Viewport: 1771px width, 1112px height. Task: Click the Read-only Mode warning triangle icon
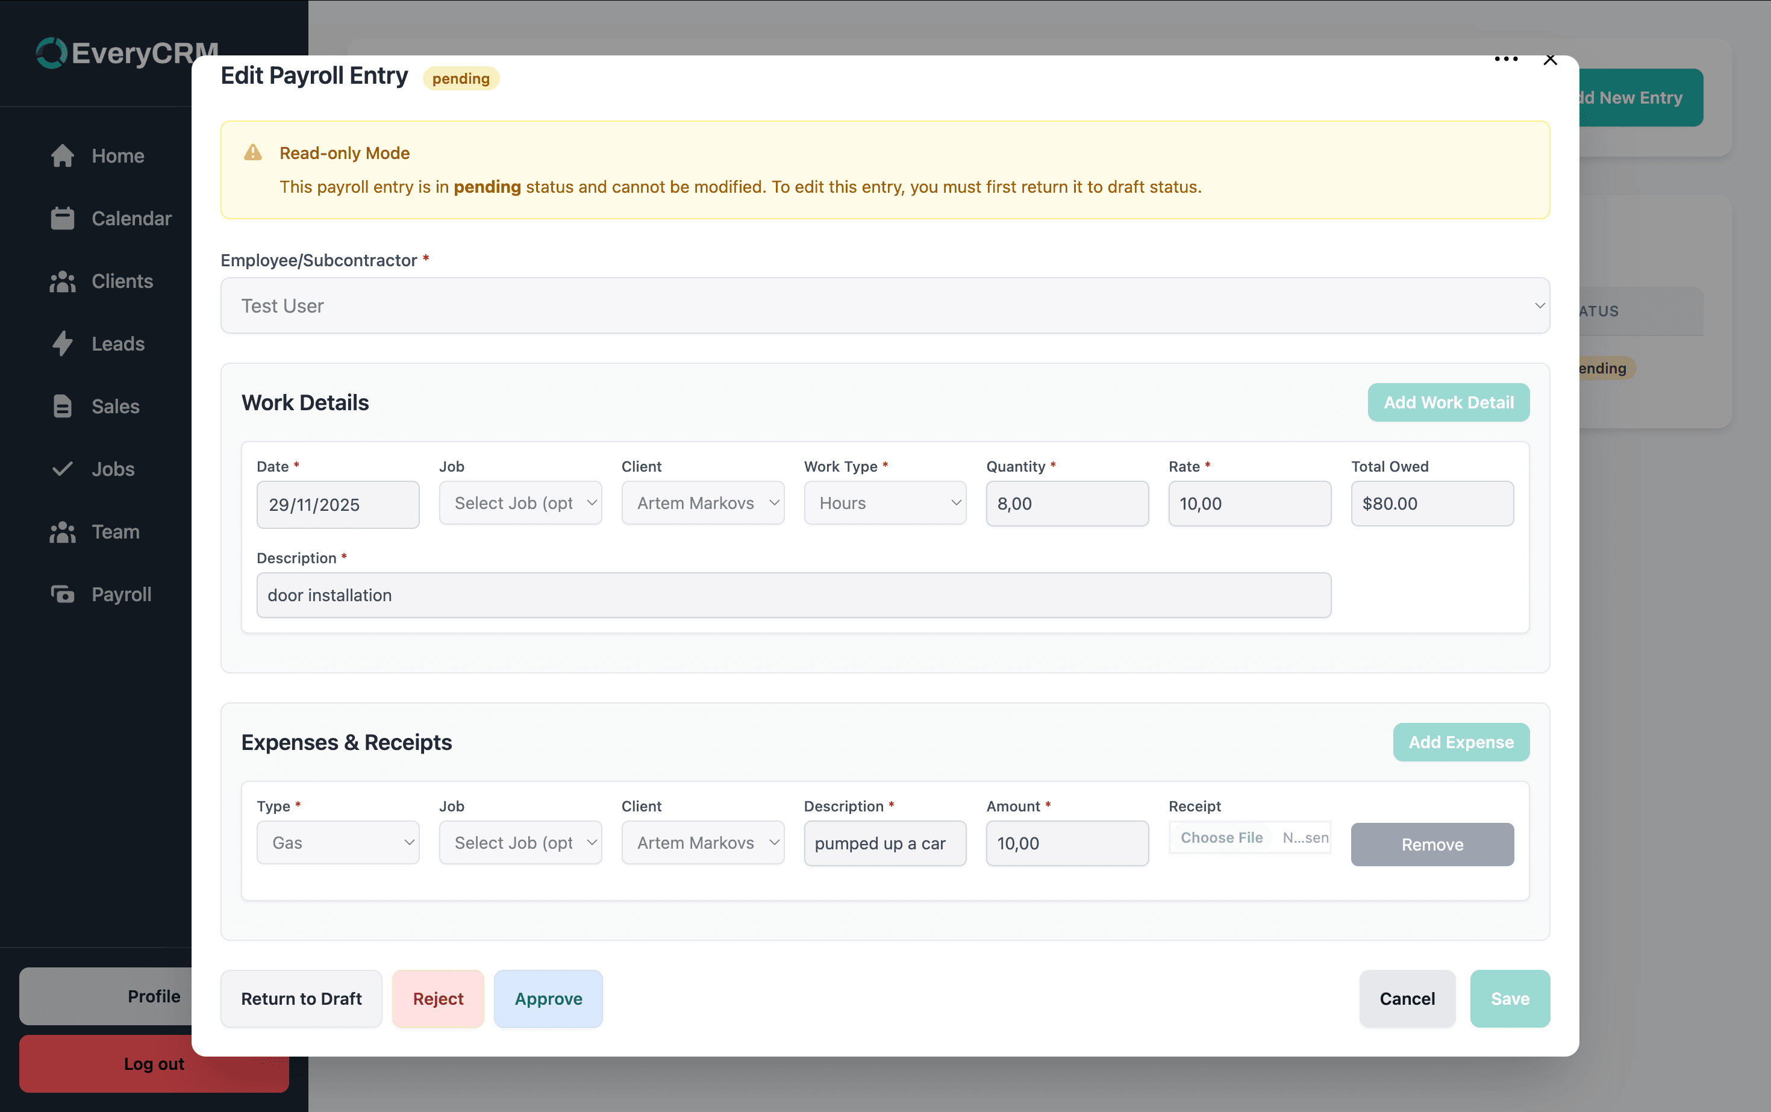253,152
